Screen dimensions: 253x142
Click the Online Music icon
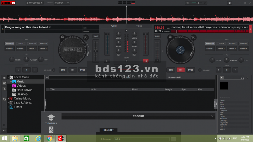point(11,99)
